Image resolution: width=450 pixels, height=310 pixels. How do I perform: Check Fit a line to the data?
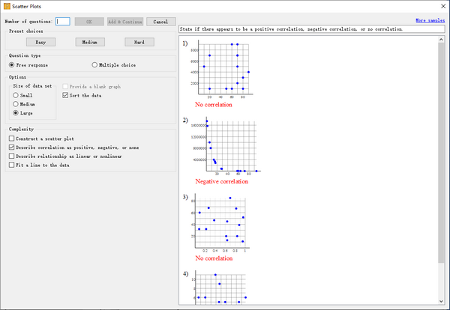click(x=11, y=165)
